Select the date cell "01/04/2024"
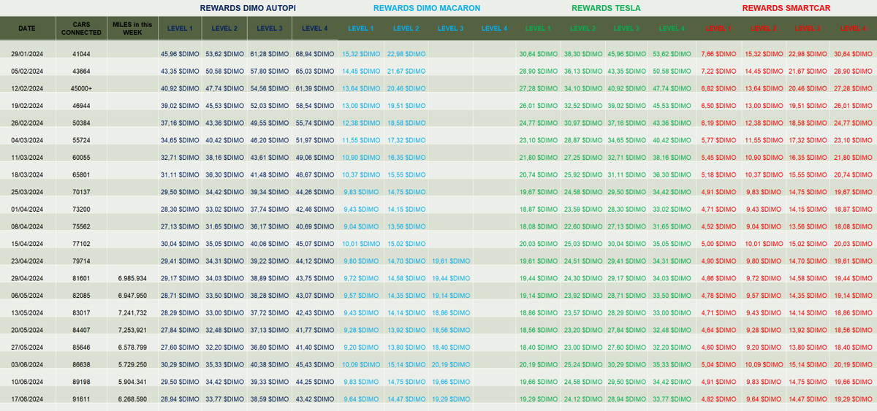 point(27,210)
